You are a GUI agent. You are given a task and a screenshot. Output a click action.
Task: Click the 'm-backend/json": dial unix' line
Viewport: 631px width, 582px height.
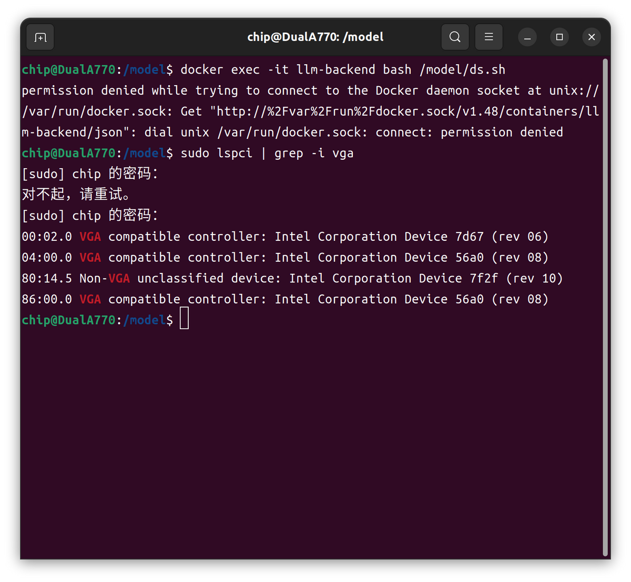292,132
